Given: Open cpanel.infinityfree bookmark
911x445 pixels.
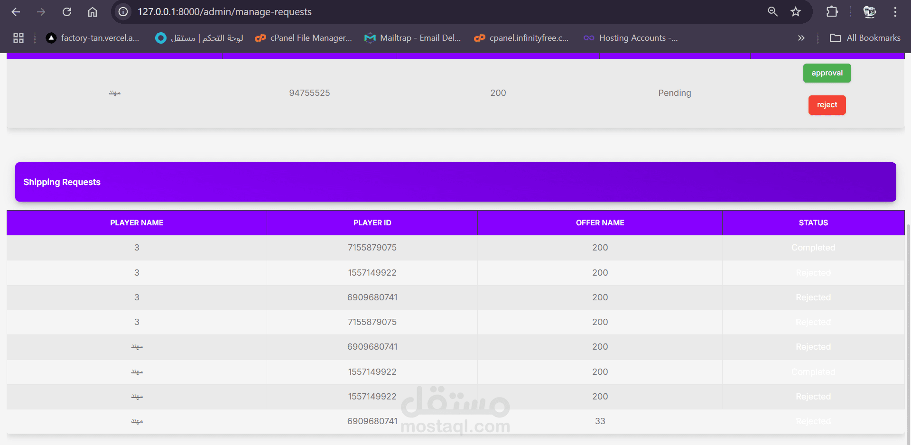Looking at the screenshot, I should point(521,38).
